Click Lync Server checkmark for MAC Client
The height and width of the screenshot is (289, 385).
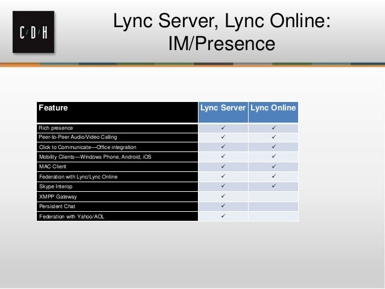[223, 167]
